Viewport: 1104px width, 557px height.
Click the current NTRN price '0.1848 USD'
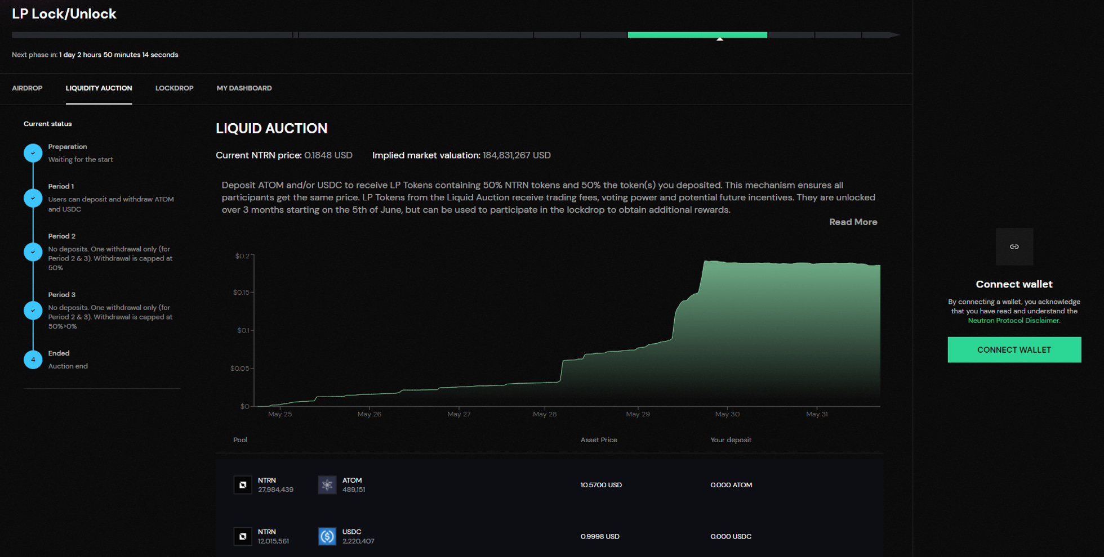328,155
